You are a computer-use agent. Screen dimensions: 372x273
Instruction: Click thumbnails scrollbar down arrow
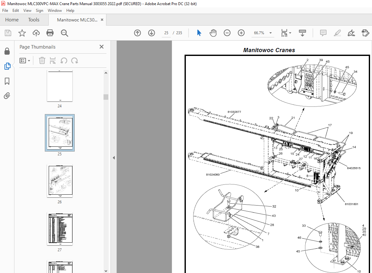pyautogui.click(x=106, y=271)
